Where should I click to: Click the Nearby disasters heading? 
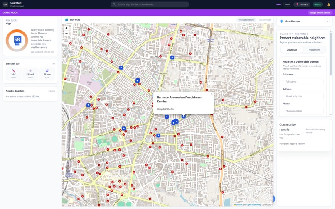(x=15, y=91)
